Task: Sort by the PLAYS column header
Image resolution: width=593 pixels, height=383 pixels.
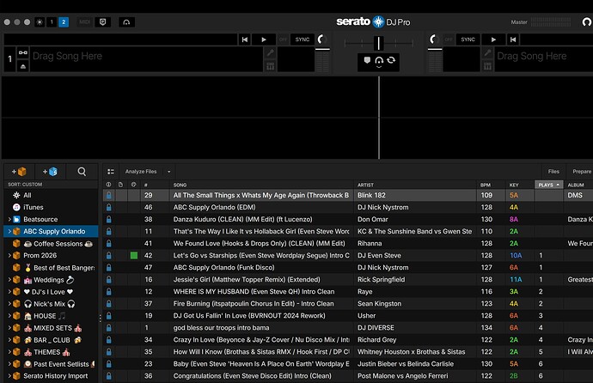Action: pyautogui.click(x=549, y=185)
